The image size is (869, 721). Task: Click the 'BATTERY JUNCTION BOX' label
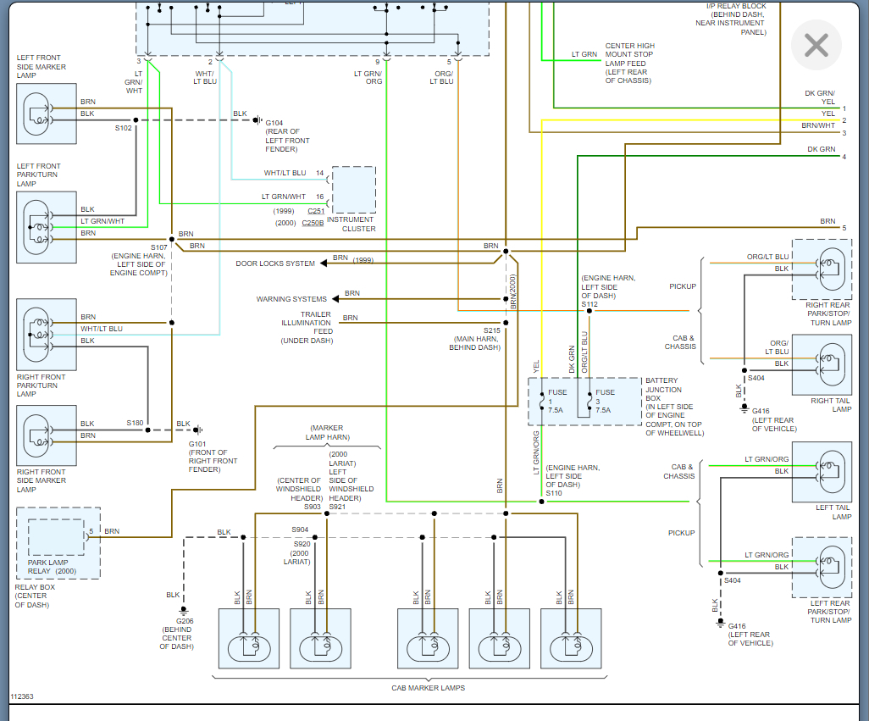[663, 389]
